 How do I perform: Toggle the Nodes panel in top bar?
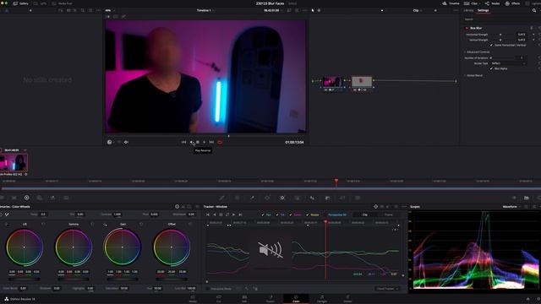point(492,3)
